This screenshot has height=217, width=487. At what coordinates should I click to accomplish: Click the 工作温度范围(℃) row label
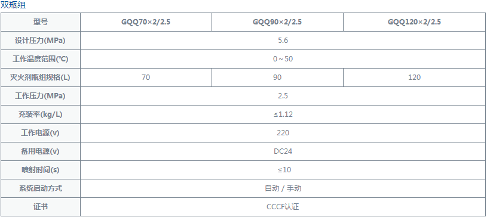point(41,59)
